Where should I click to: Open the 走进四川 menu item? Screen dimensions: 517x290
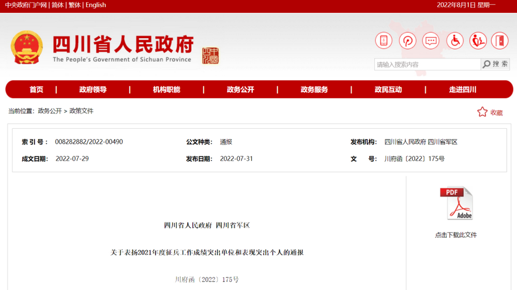(463, 89)
